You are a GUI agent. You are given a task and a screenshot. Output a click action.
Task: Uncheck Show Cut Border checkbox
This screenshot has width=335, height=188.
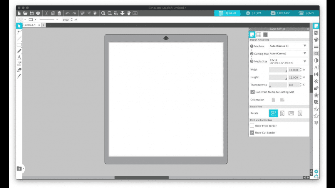pyautogui.click(x=252, y=133)
